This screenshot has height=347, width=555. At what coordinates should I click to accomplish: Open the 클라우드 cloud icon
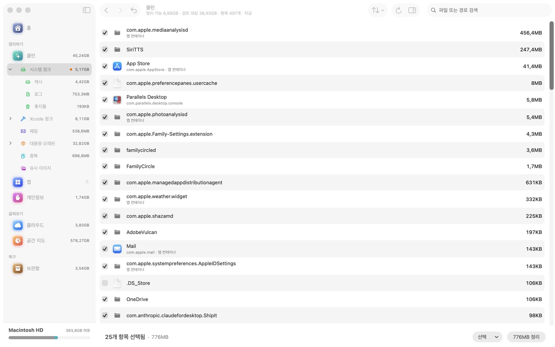(x=18, y=225)
